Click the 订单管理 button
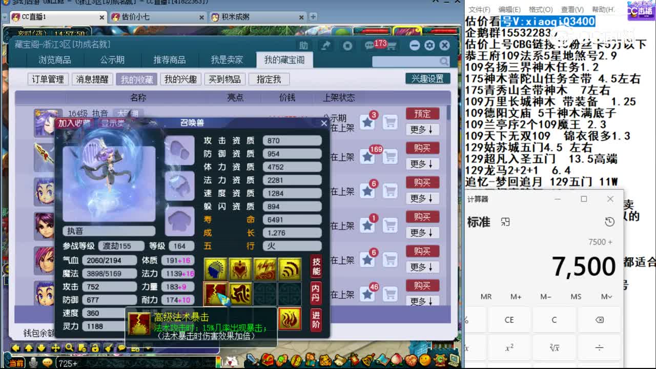The height and width of the screenshot is (369, 656). click(48, 79)
